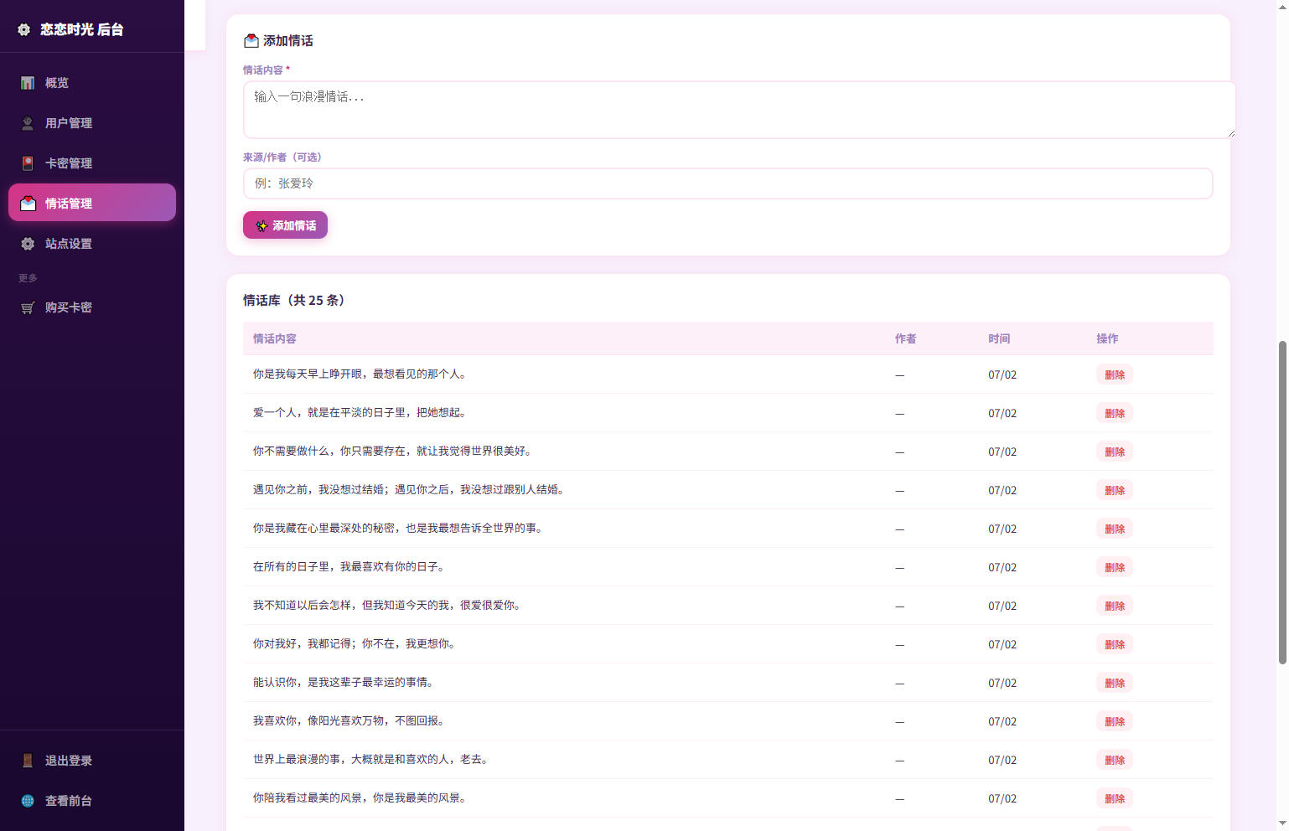This screenshot has width=1289, height=831.
Task: Delete row 你陪我看过最美的风景
Action: [1115, 798]
